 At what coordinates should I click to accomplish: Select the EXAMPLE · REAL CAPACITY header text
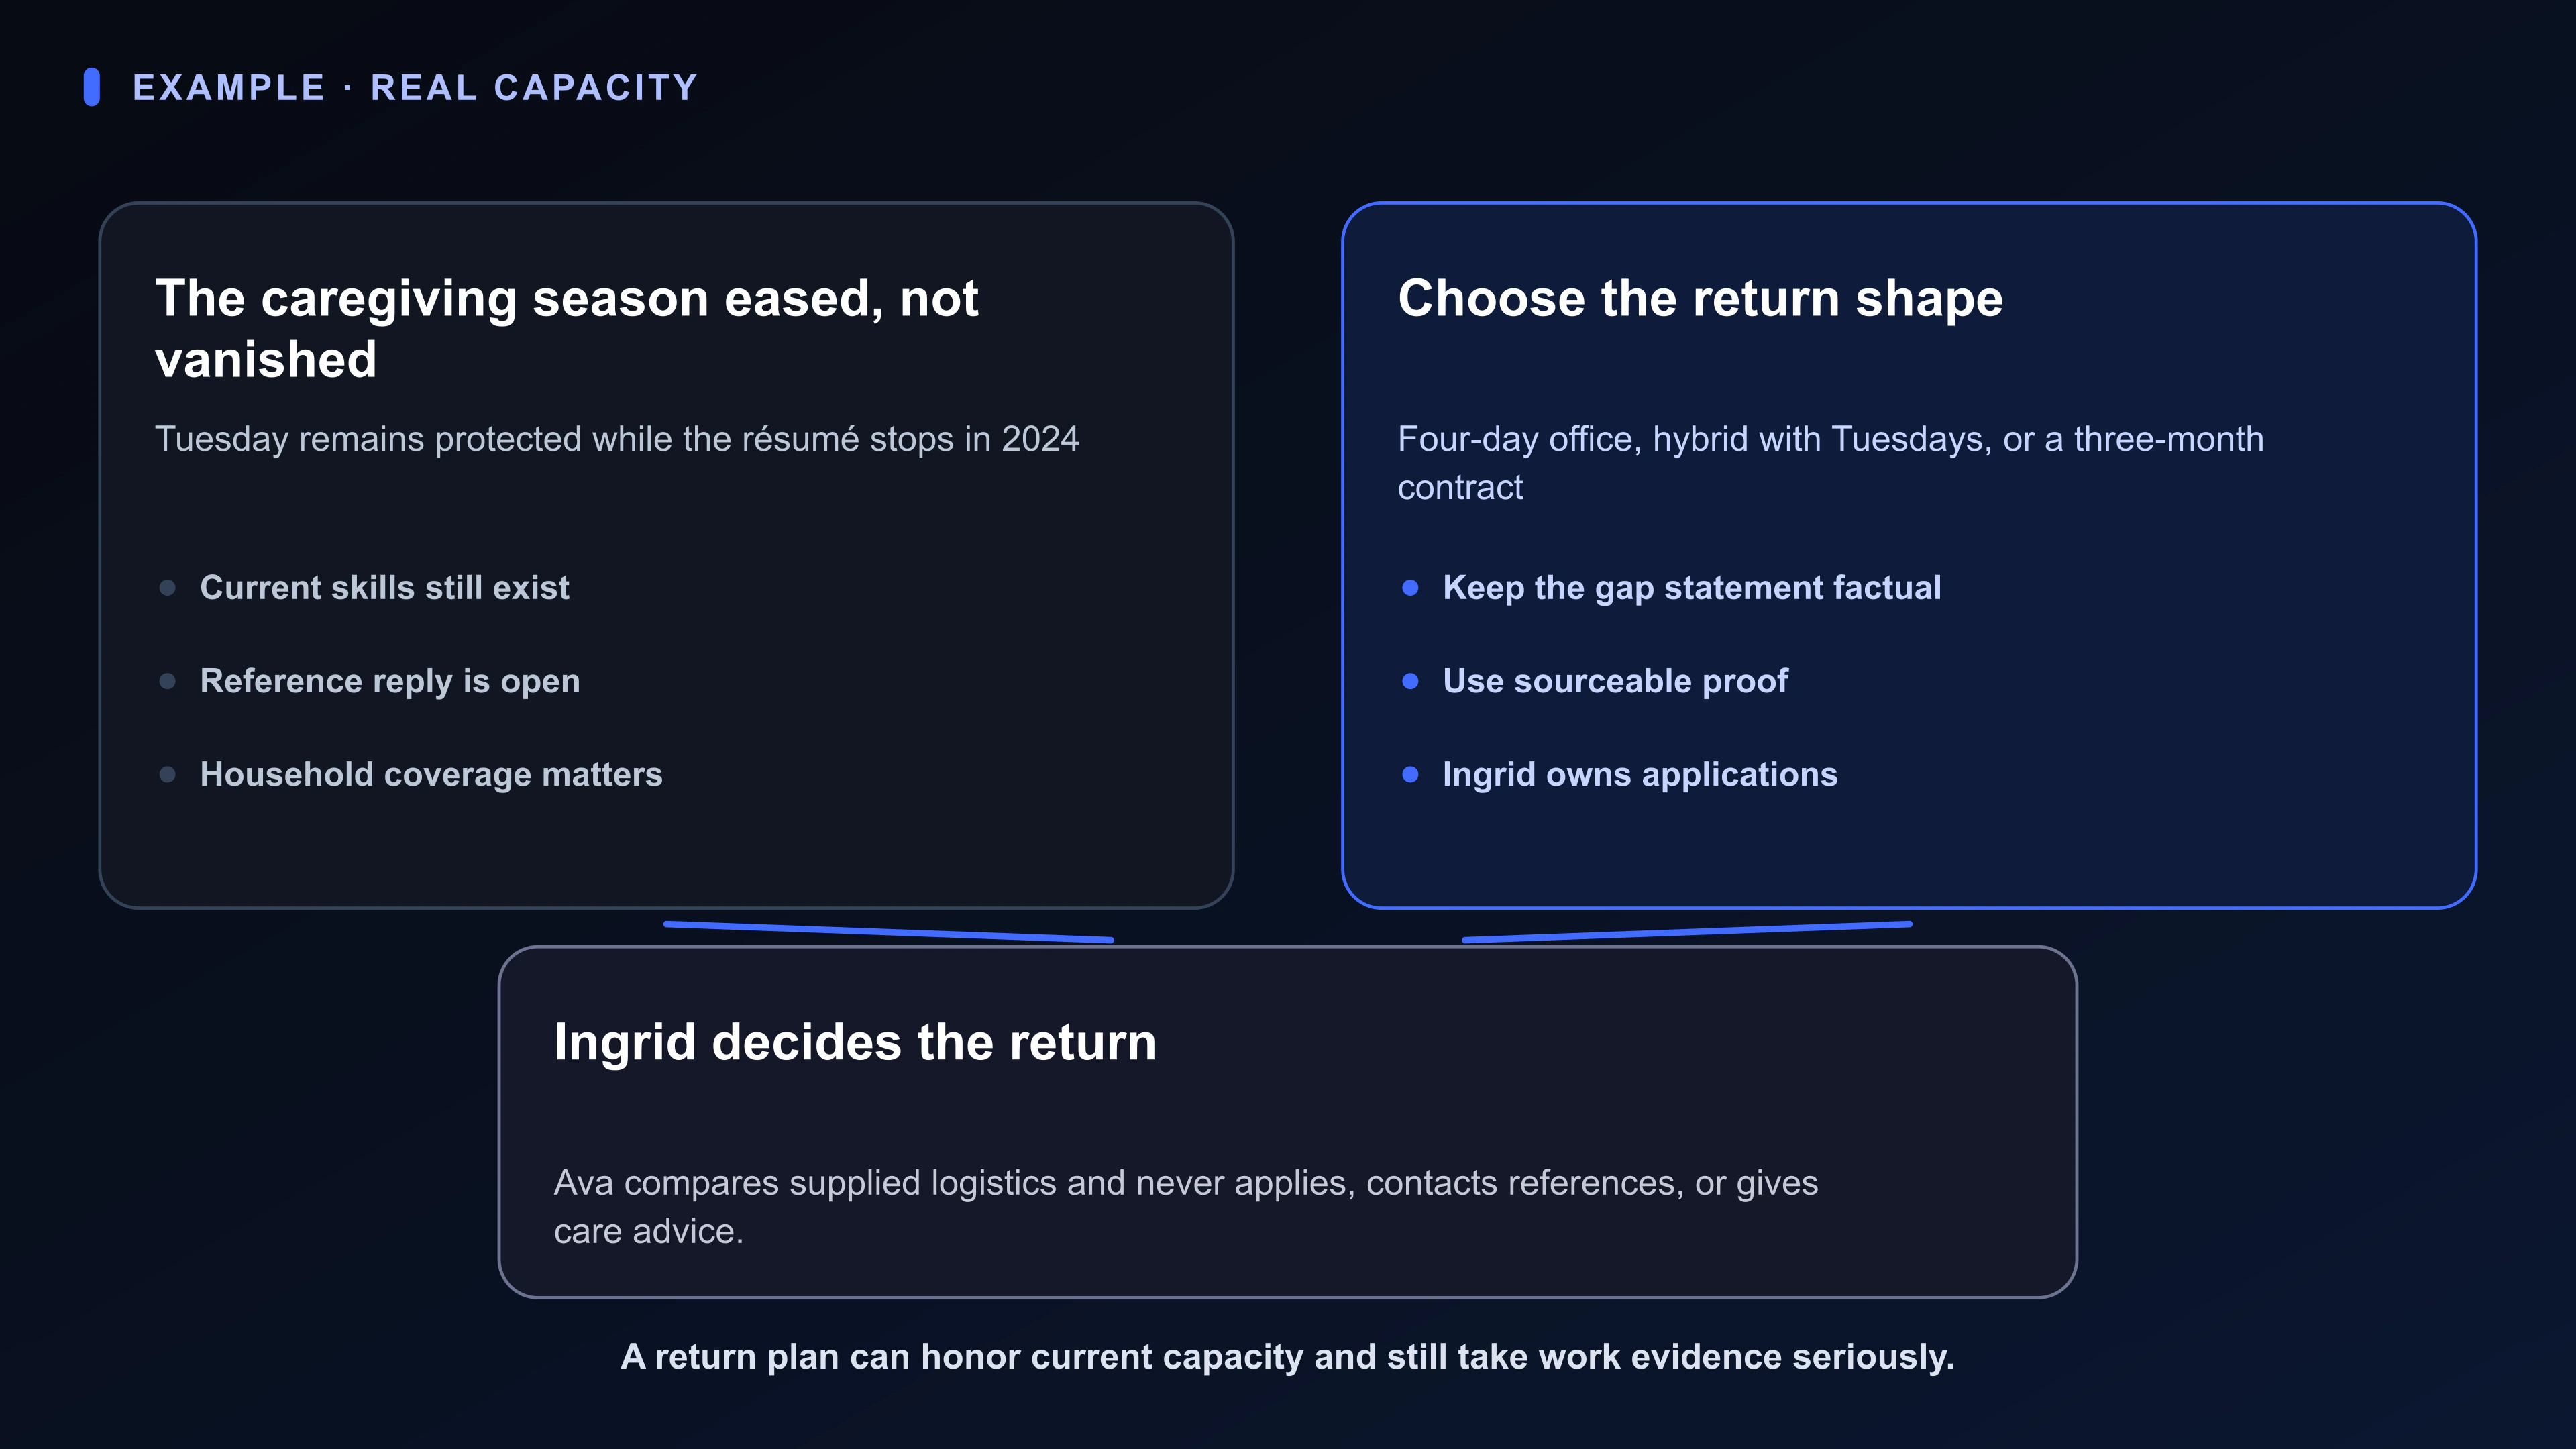tap(415, 88)
